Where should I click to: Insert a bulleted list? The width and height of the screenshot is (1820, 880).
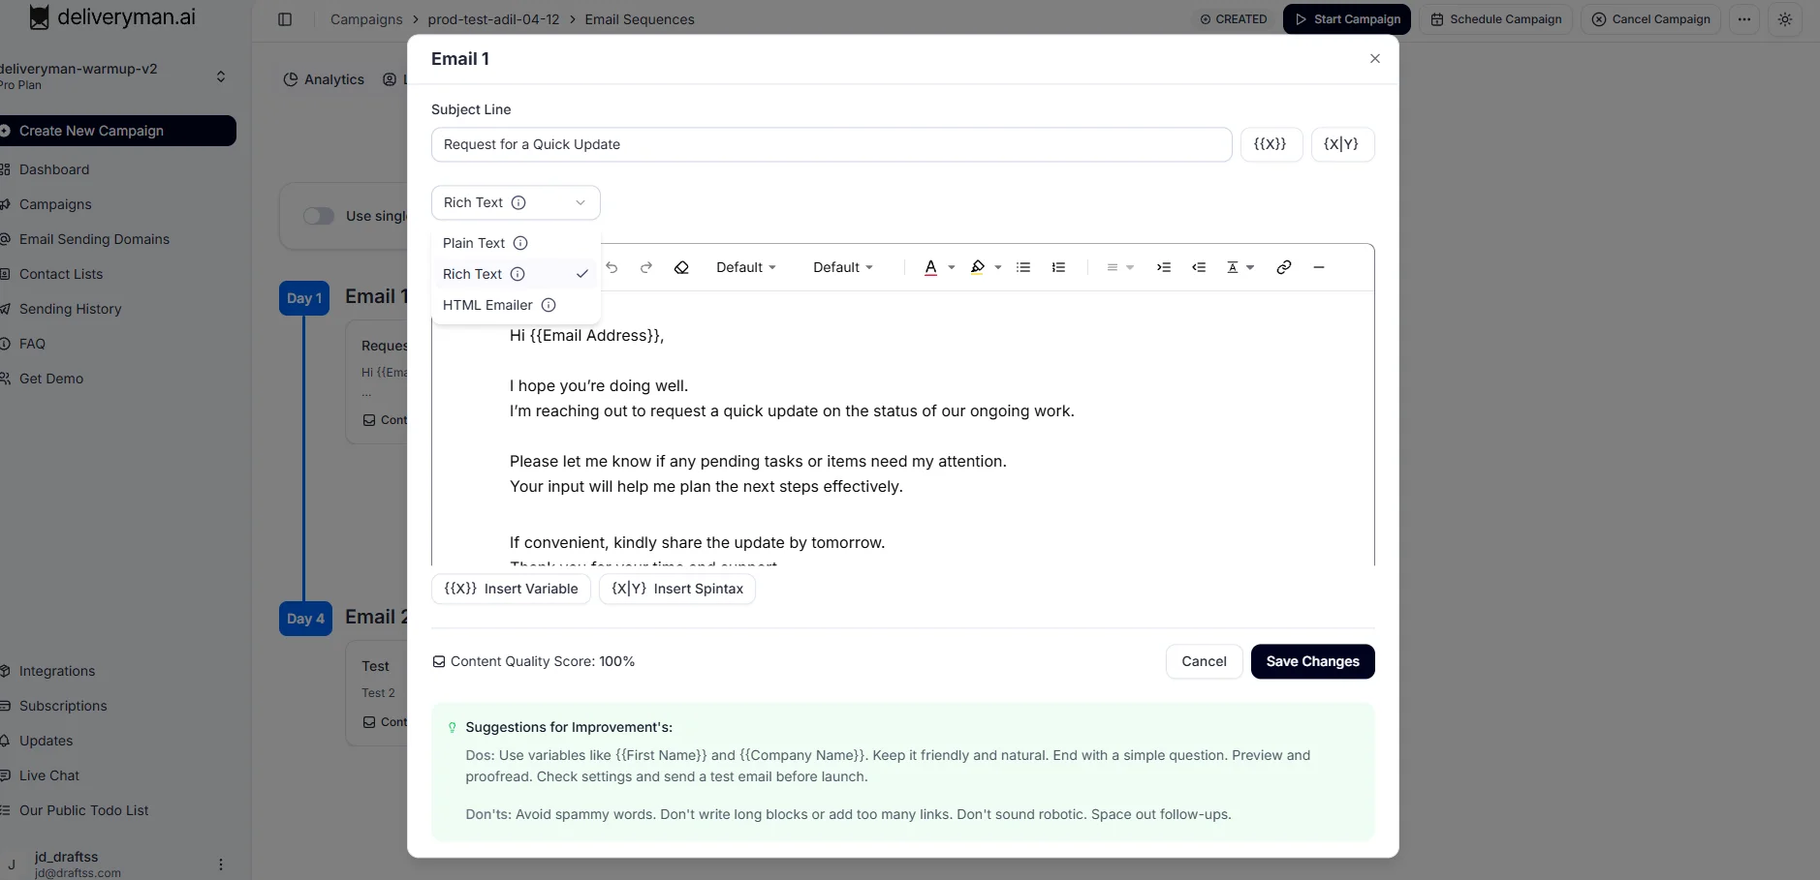(1023, 267)
